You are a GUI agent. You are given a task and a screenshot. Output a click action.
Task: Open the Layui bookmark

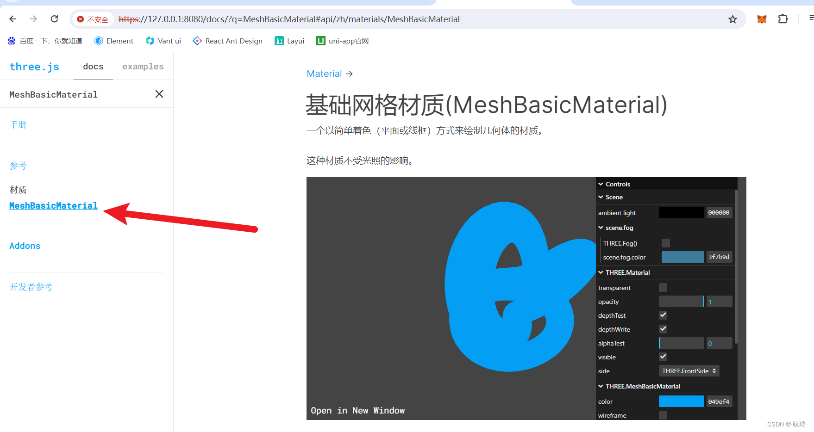click(x=289, y=41)
